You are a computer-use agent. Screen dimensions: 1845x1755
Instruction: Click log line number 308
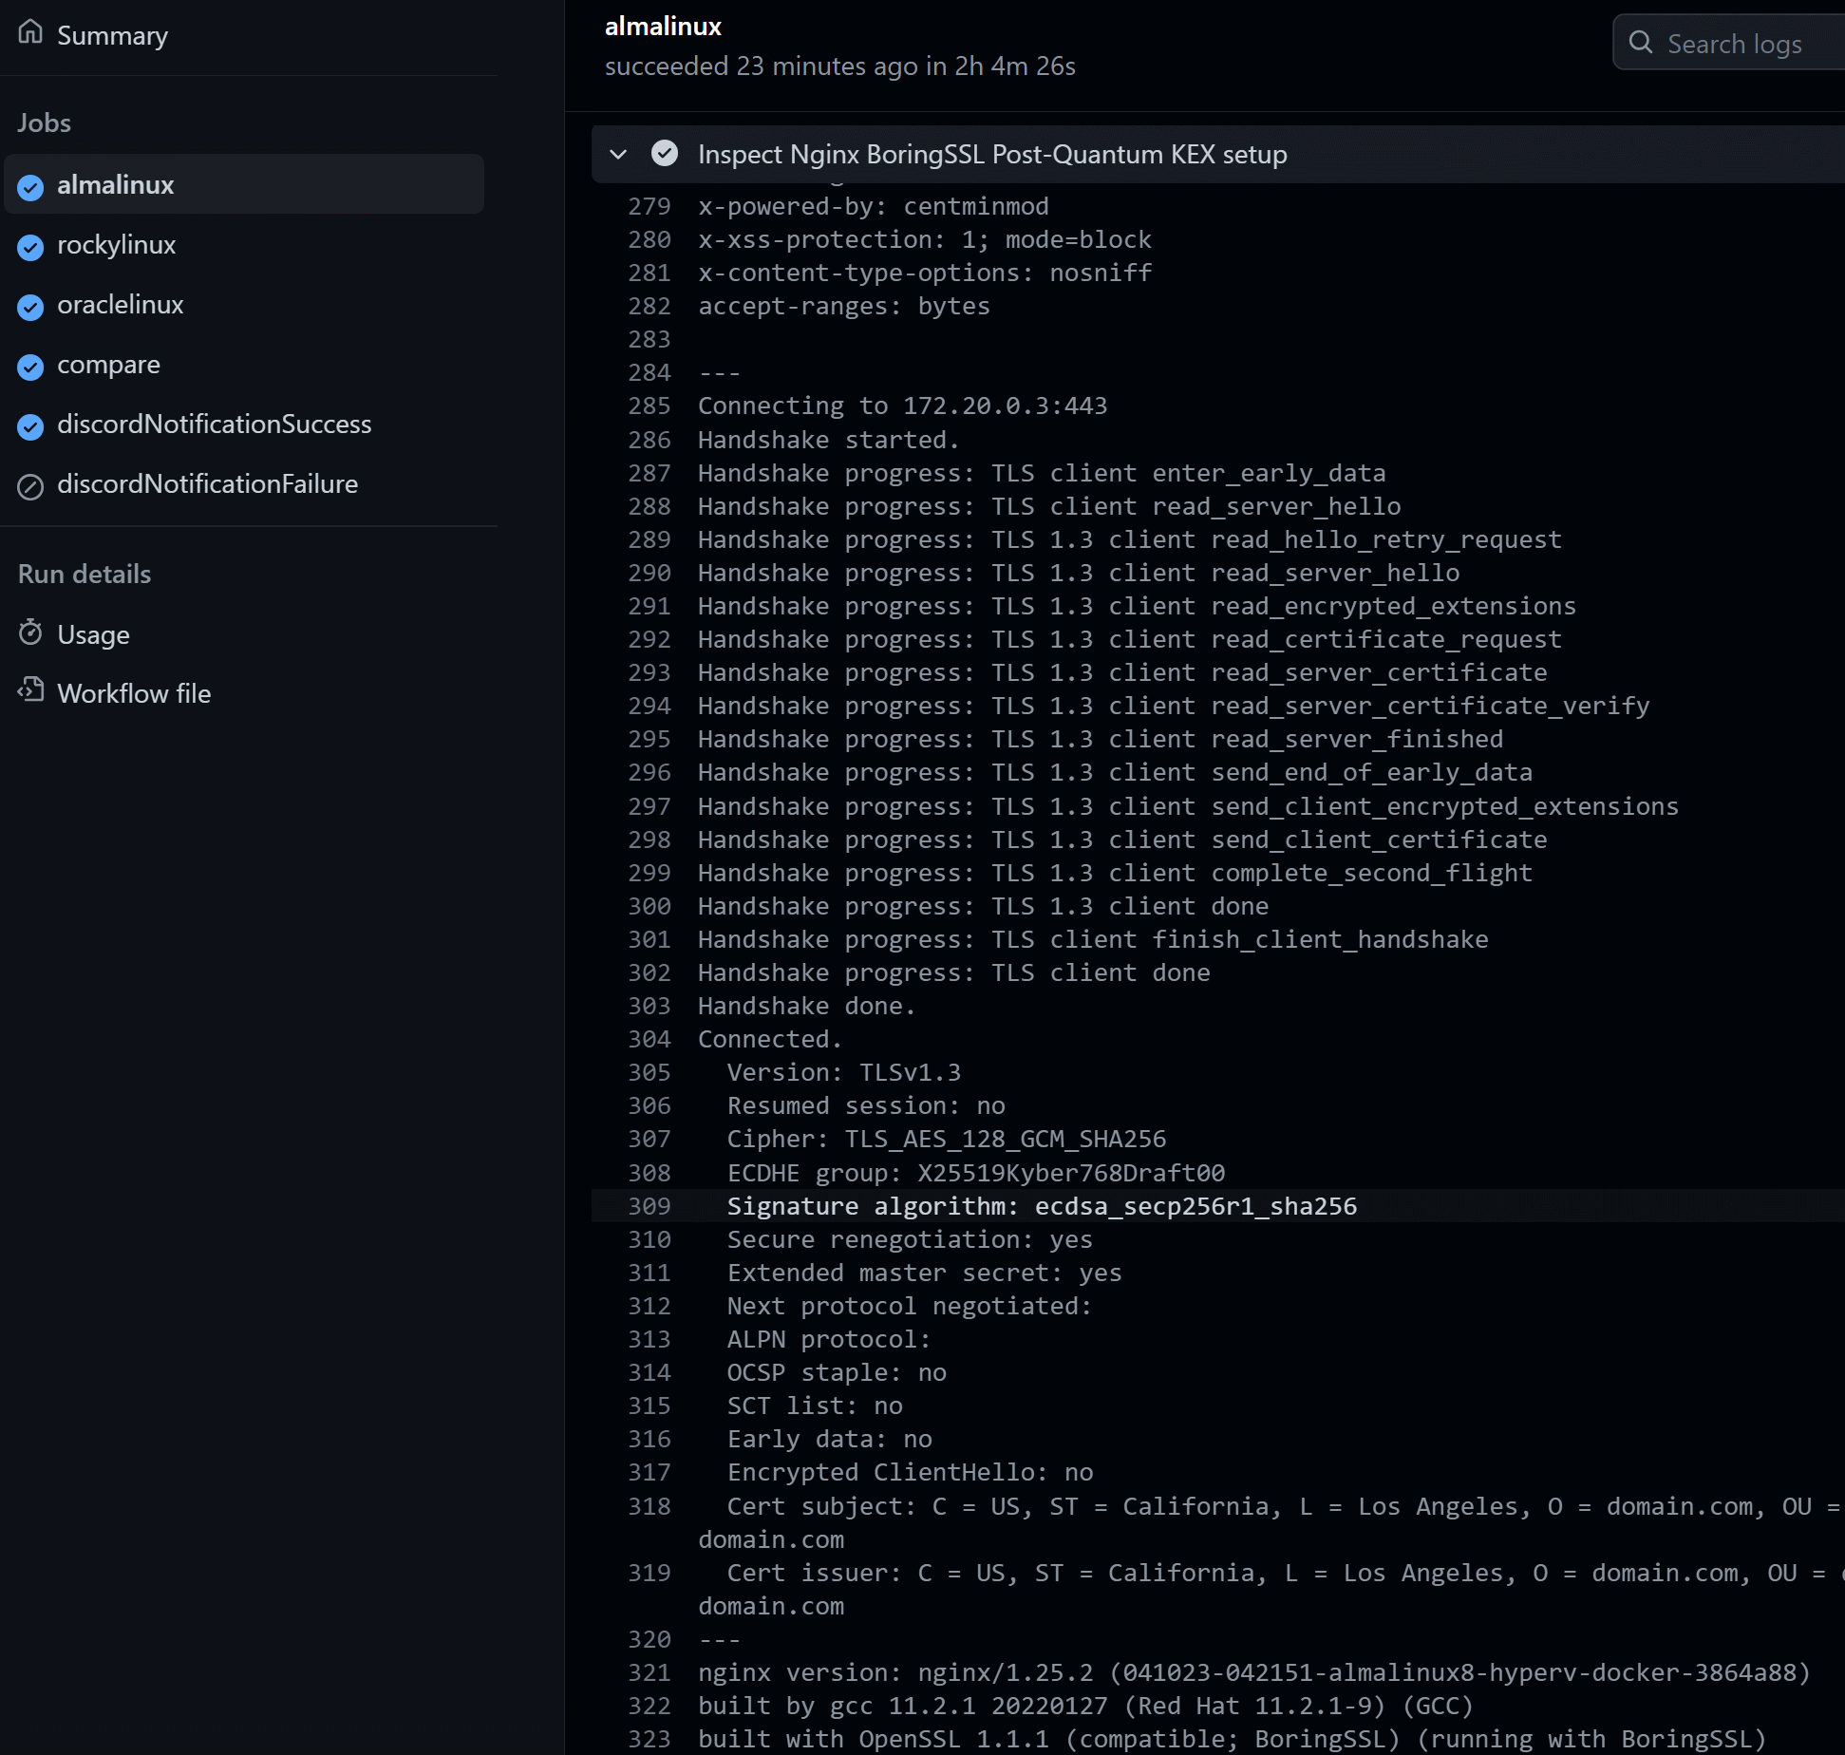tap(650, 1173)
